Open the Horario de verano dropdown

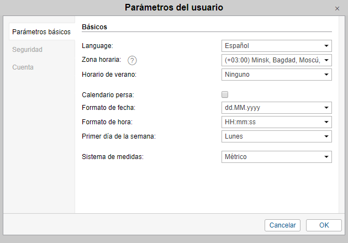coord(277,75)
